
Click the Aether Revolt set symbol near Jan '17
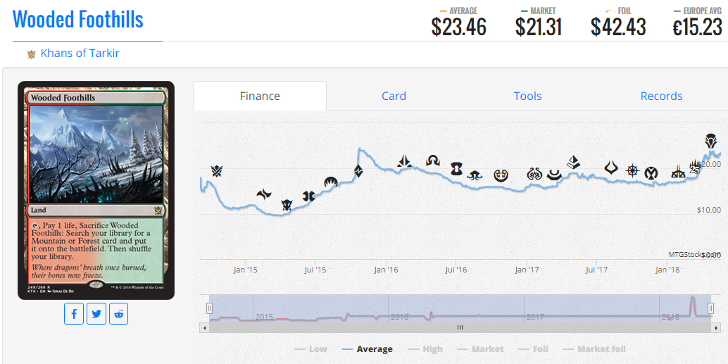(x=534, y=175)
